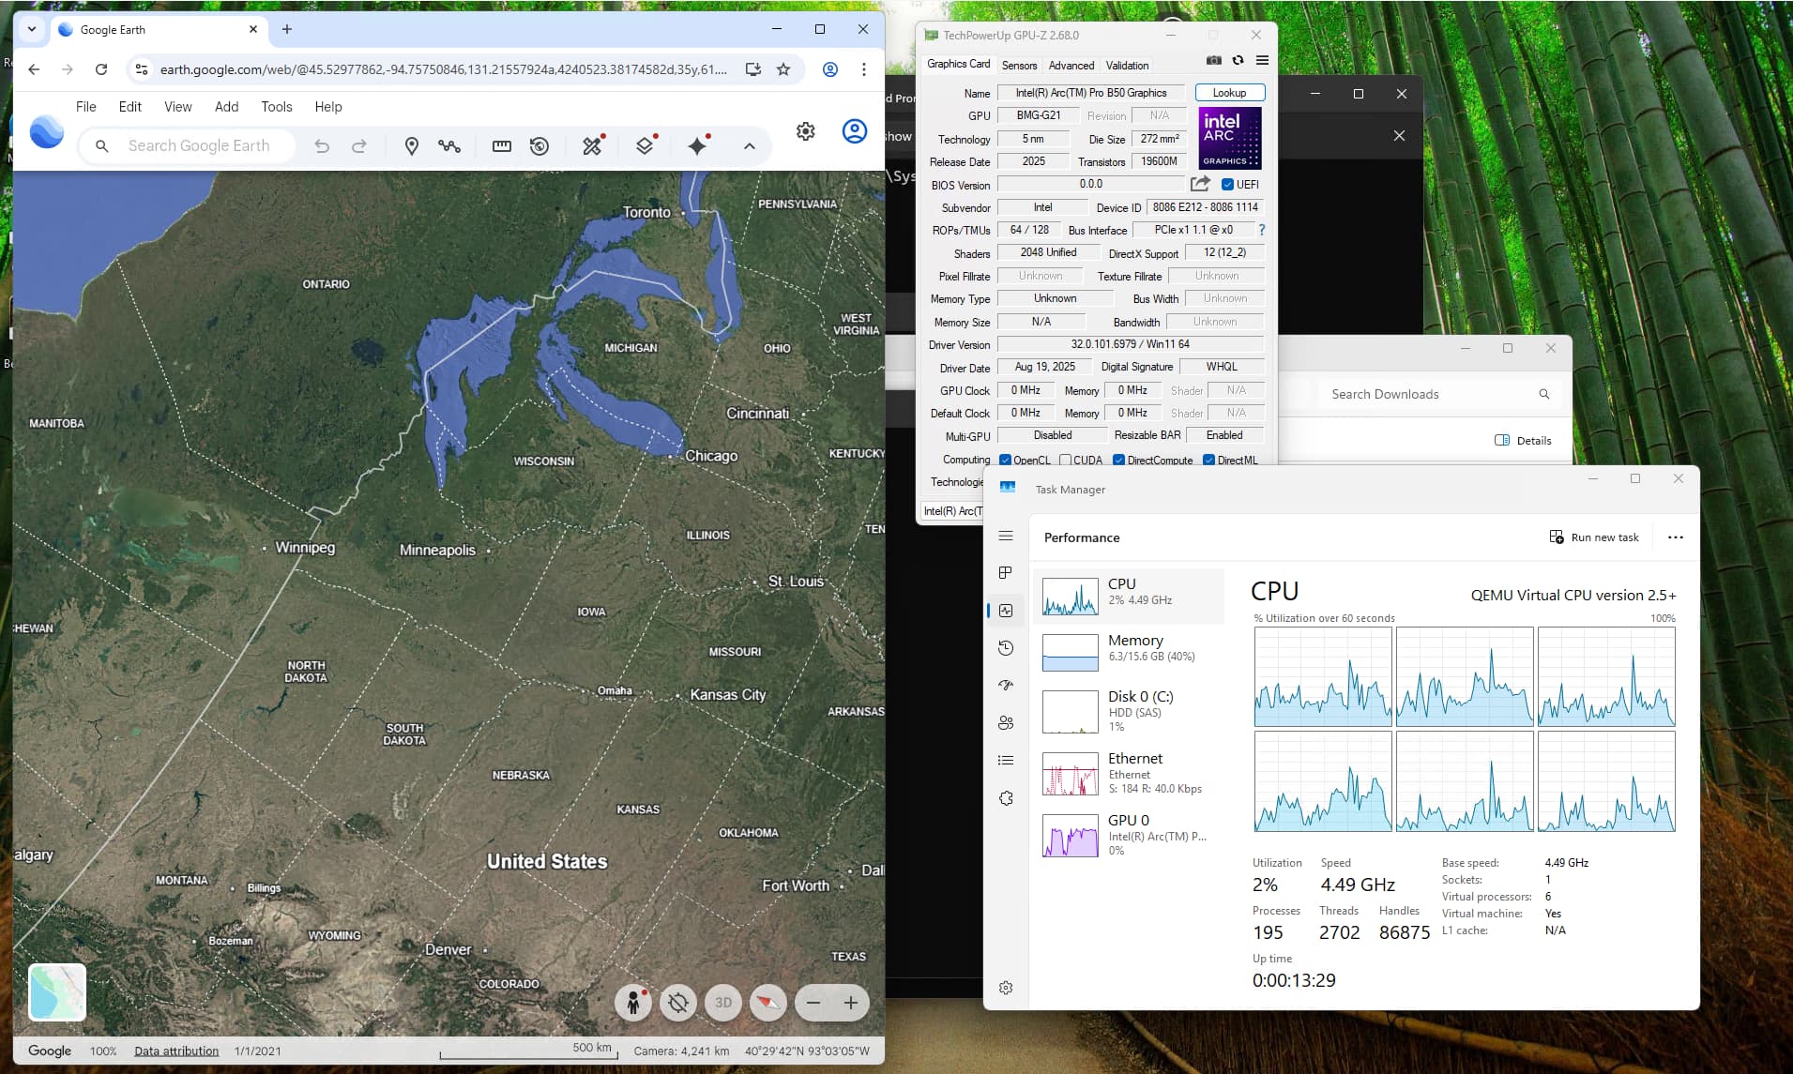Enable the CUDA checkbox

(1065, 461)
